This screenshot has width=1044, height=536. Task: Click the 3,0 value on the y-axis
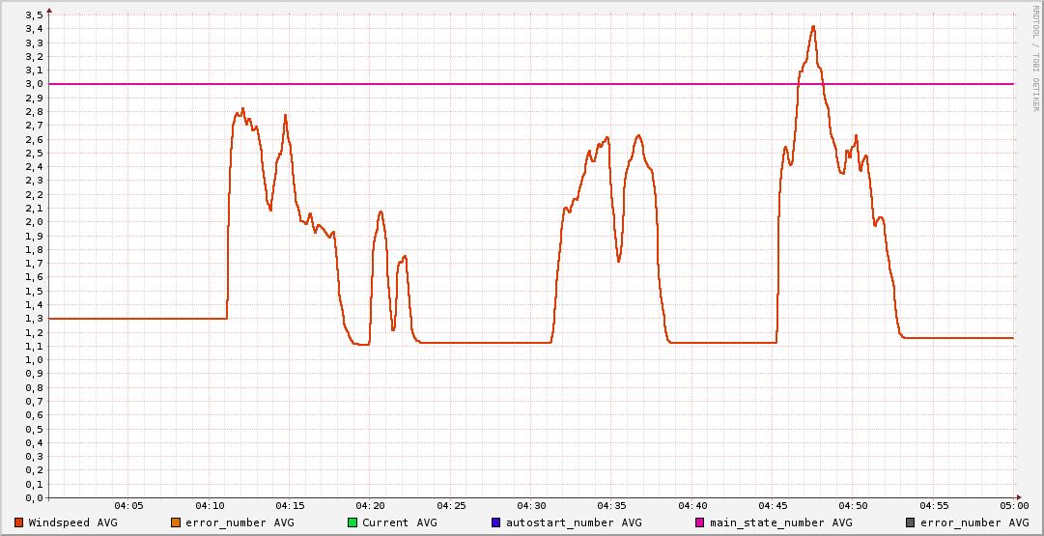click(35, 84)
